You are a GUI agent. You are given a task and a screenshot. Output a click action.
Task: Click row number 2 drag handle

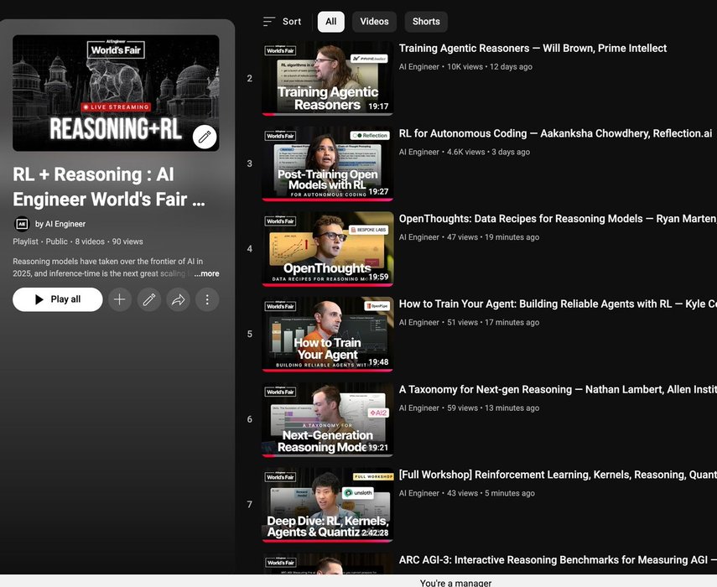(250, 78)
